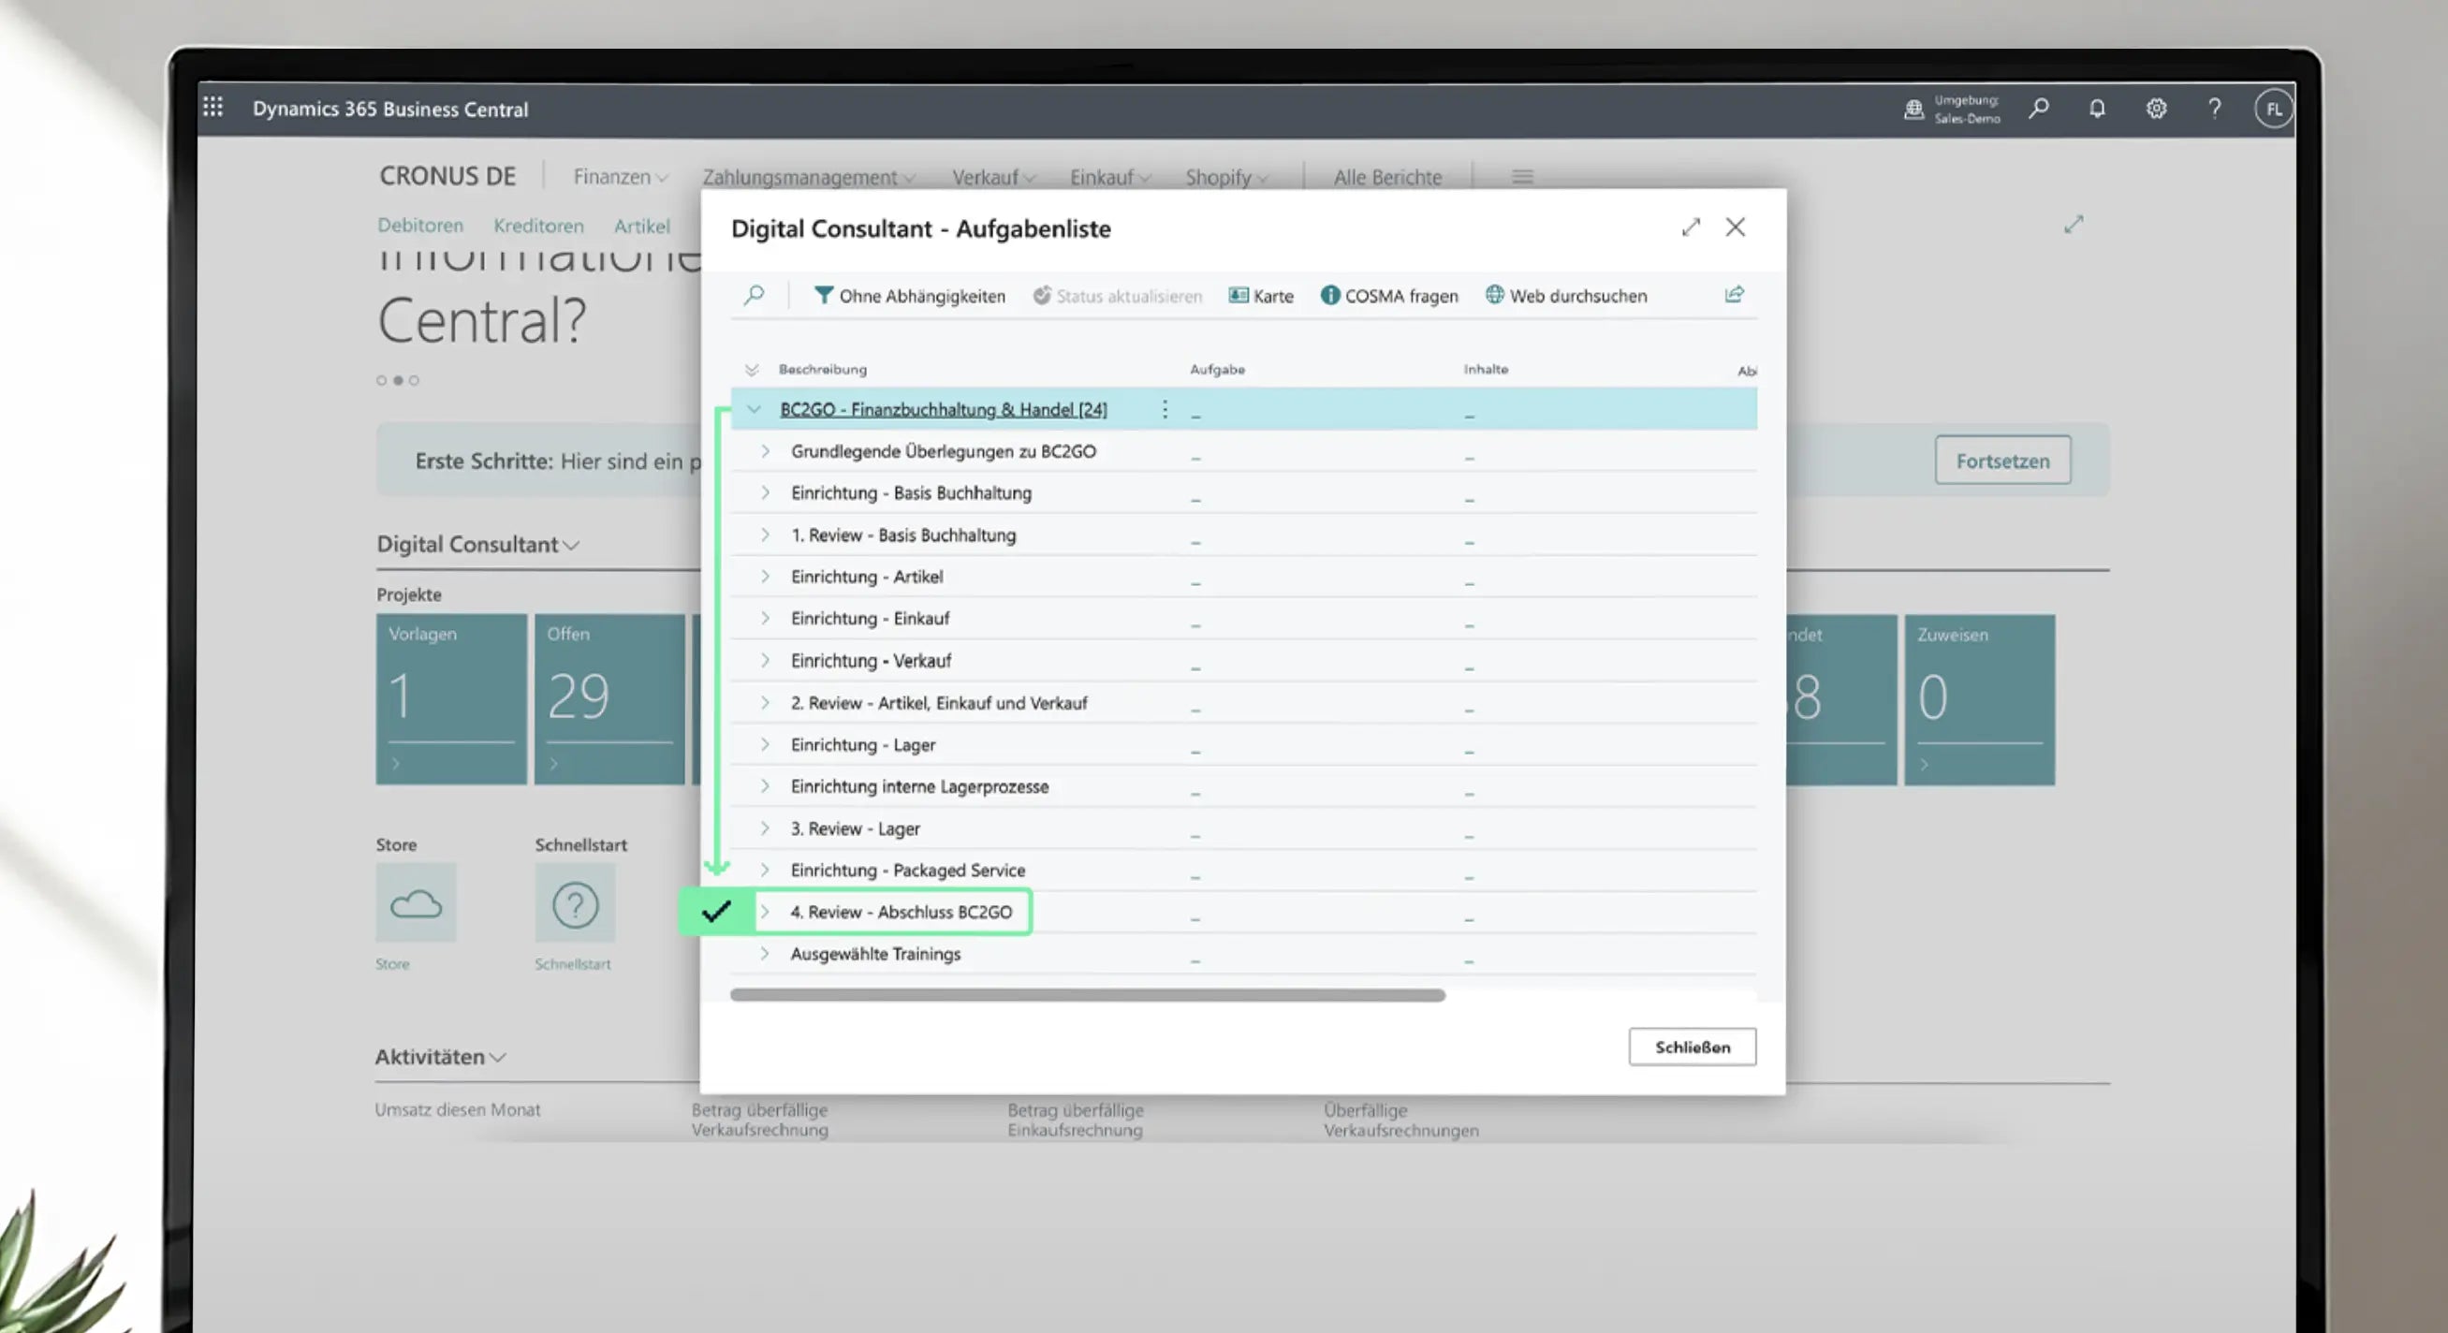Click the share icon in dialog toolbar
This screenshot has height=1333, width=2448.
coord(1734,295)
